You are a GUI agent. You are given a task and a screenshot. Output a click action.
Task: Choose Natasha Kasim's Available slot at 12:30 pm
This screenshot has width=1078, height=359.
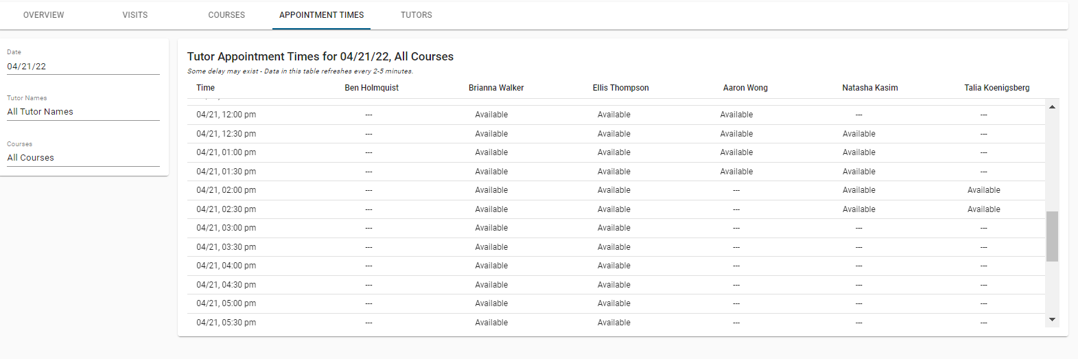click(x=858, y=134)
